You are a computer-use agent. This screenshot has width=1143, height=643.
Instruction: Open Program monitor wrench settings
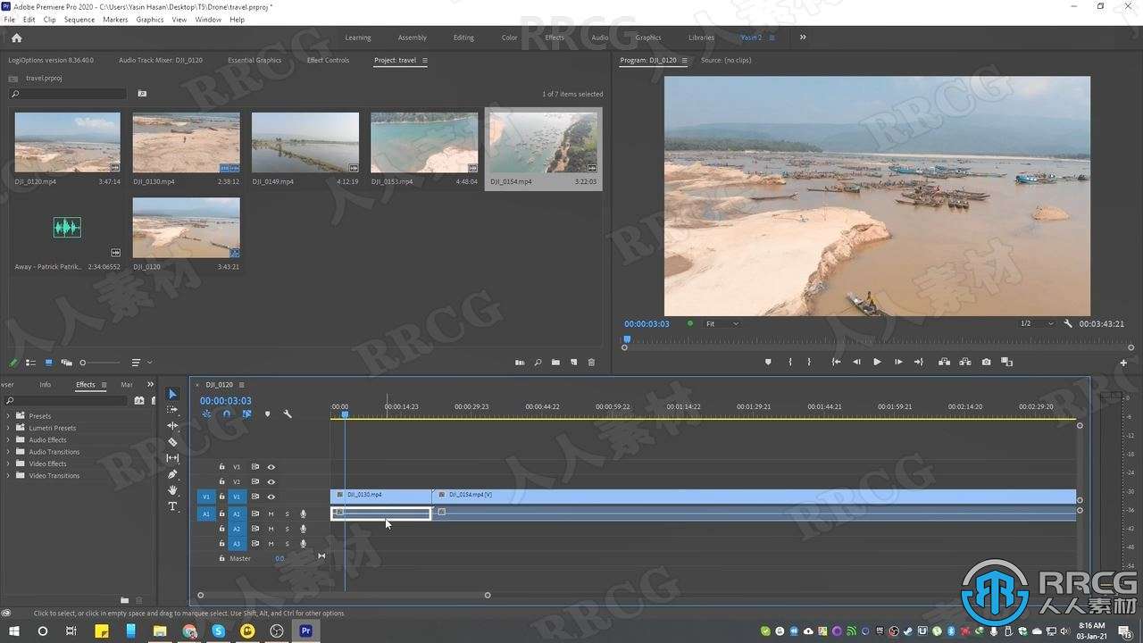tap(1068, 323)
